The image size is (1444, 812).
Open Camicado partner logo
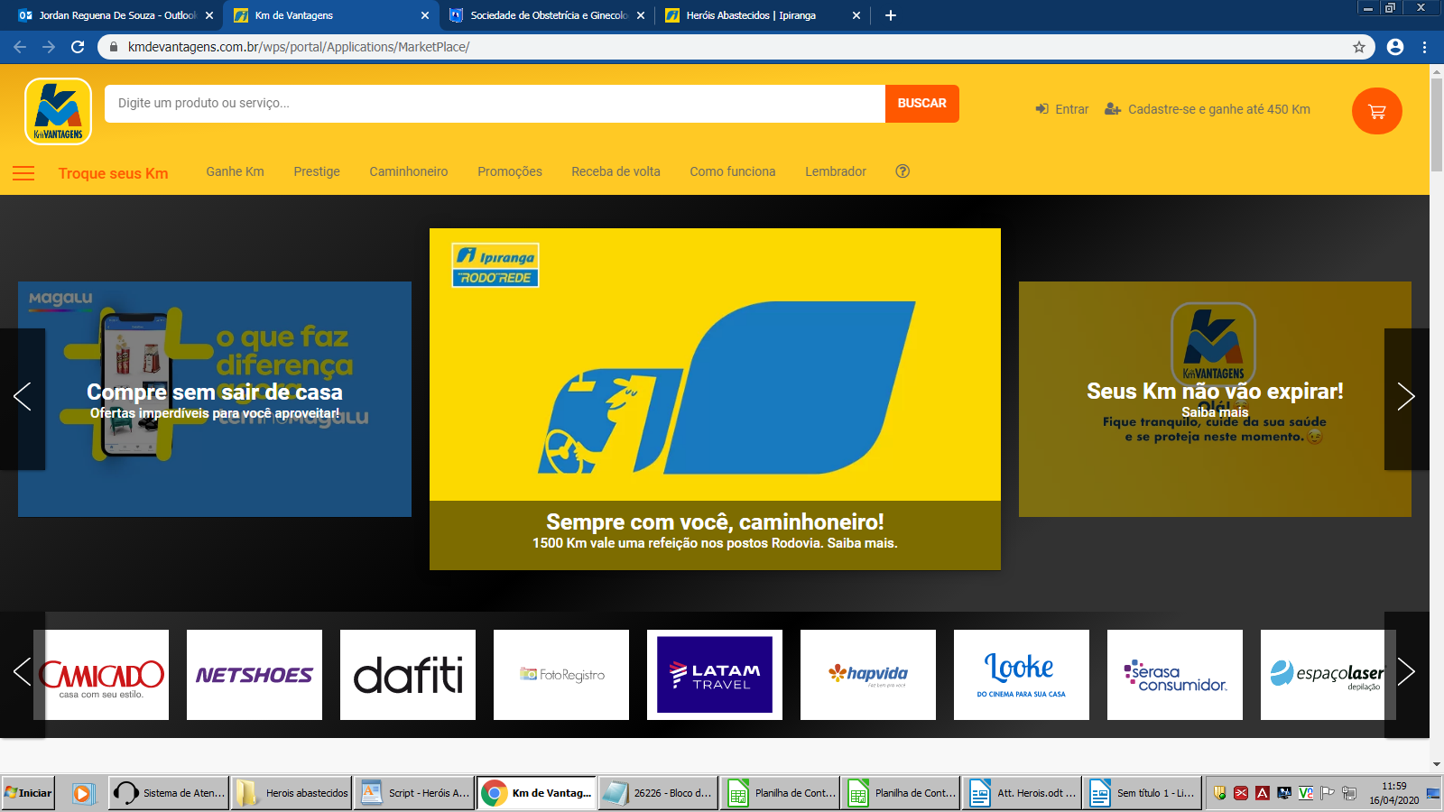pos(101,675)
